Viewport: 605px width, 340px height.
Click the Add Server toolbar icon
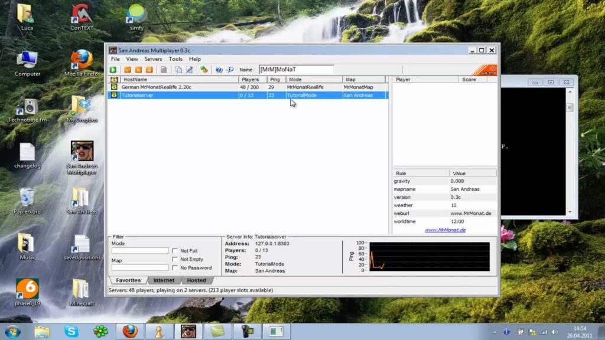point(127,70)
